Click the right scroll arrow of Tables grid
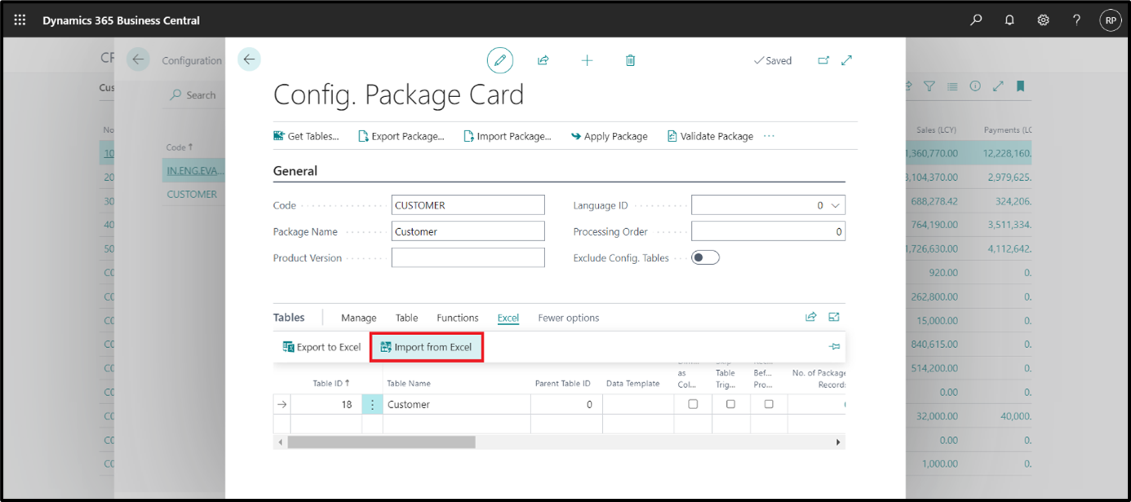Viewport: 1131px width, 502px height. 838,442
